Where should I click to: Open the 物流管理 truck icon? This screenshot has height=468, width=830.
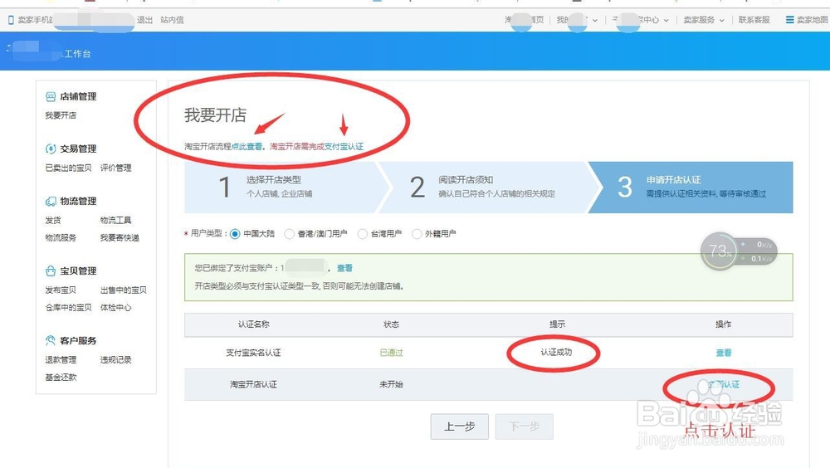51,201
